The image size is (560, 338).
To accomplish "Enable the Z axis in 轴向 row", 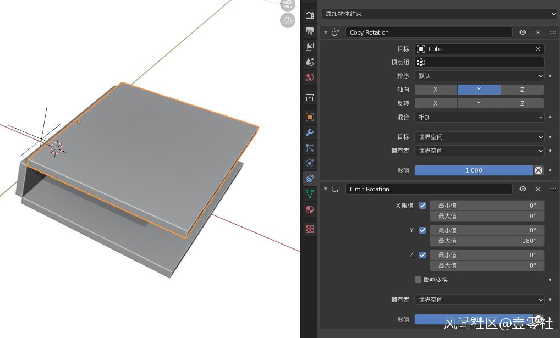I will tap(522, 90).
